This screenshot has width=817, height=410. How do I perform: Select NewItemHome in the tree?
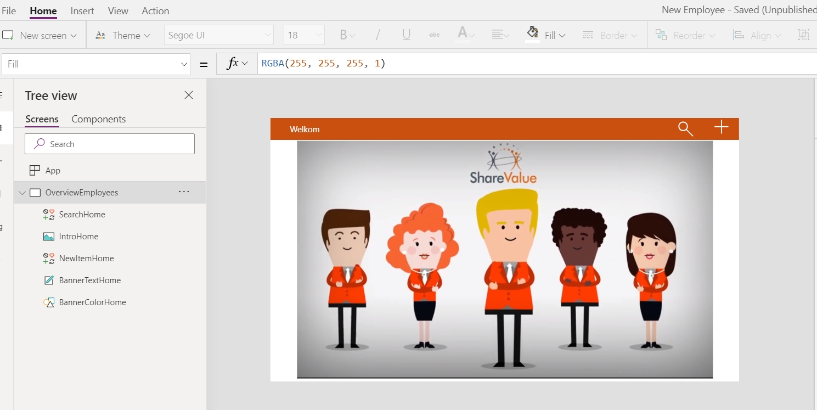(x=87, y=259)
